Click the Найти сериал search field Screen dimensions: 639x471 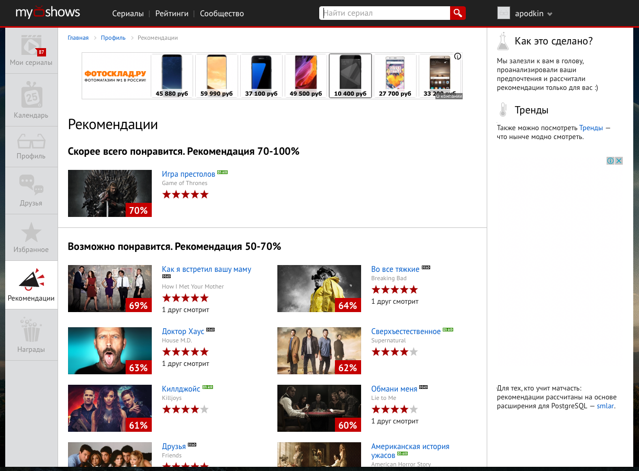(x=385, y=13)
